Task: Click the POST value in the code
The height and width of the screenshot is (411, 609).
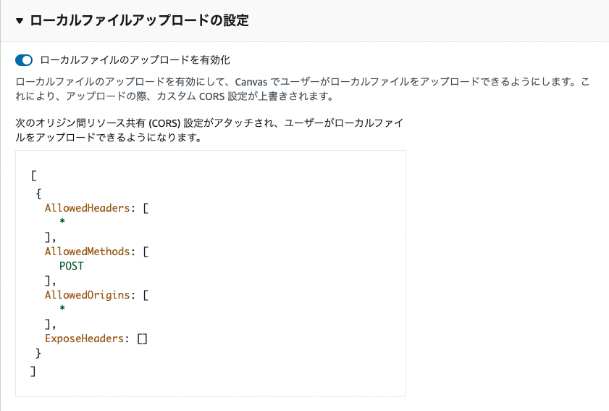Action: pos(72,266)
